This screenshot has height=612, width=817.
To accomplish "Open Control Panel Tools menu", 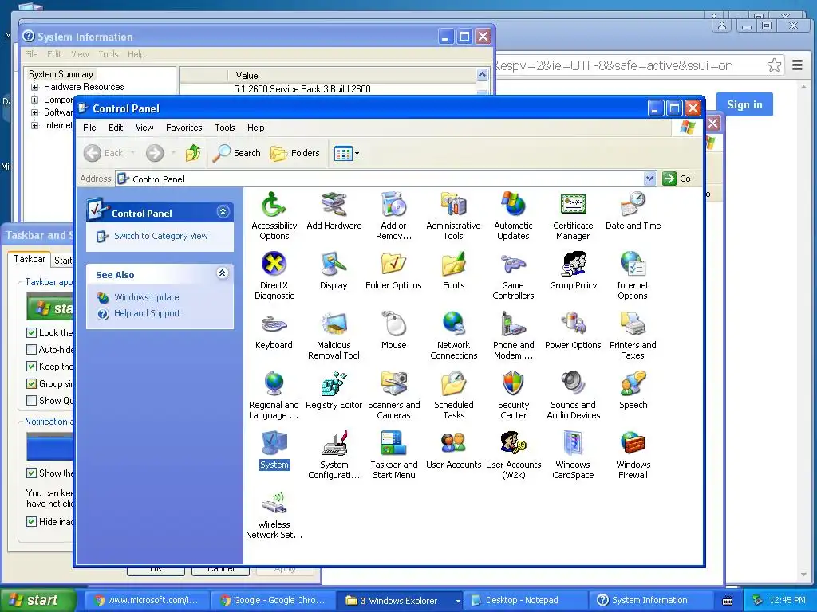I will click(225, 127).
